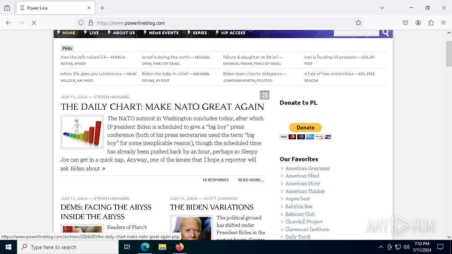The image size is (452, 254).
Task: Close the Power Line tab
Action: click(x=89, y=8)
